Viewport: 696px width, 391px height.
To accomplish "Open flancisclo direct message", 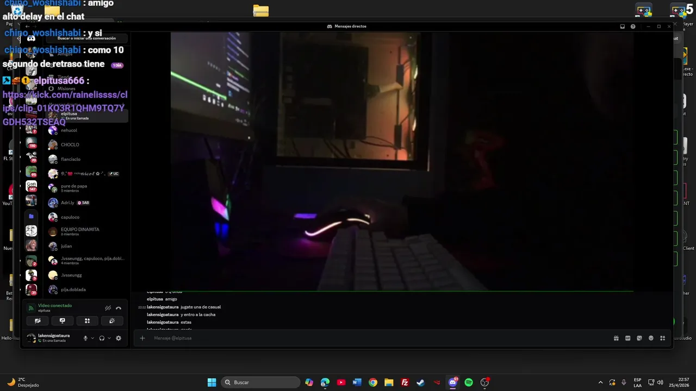I will [x=87, y=159].
